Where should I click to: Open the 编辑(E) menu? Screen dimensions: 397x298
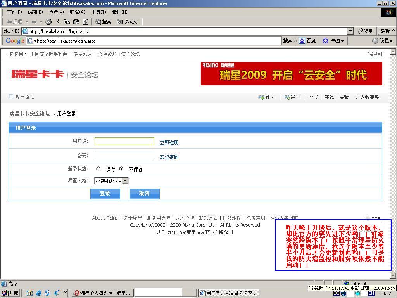pyautogui.click(x=35, y=12)
